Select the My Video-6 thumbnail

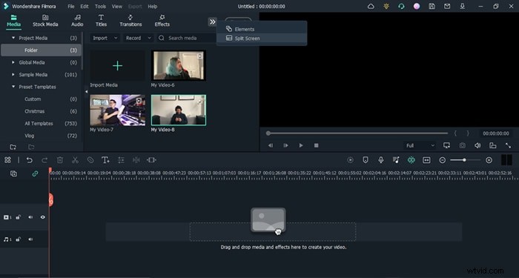coord(179,65)
